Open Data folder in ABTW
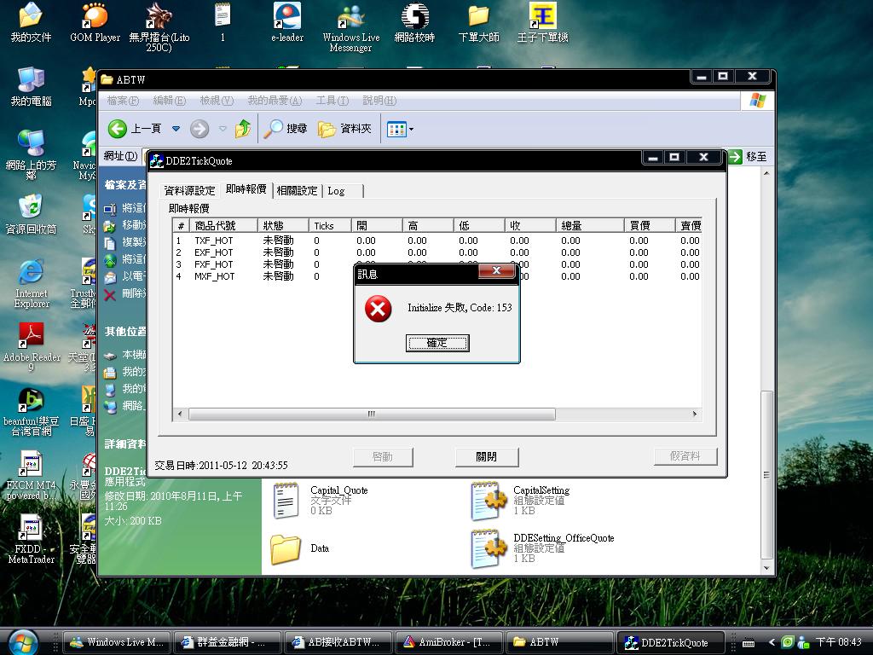The height and width of the screenshot is (655, 873). 301,548
